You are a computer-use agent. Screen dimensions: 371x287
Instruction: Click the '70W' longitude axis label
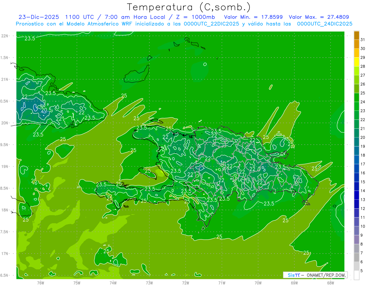tap(258, 283)
